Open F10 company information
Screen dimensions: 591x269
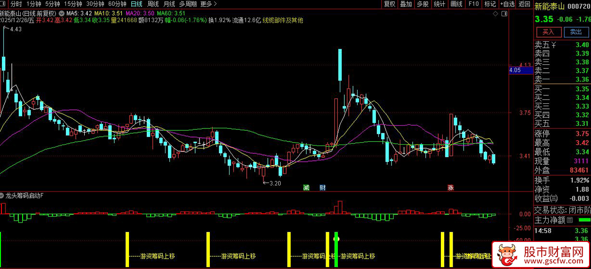pos(473,4)
